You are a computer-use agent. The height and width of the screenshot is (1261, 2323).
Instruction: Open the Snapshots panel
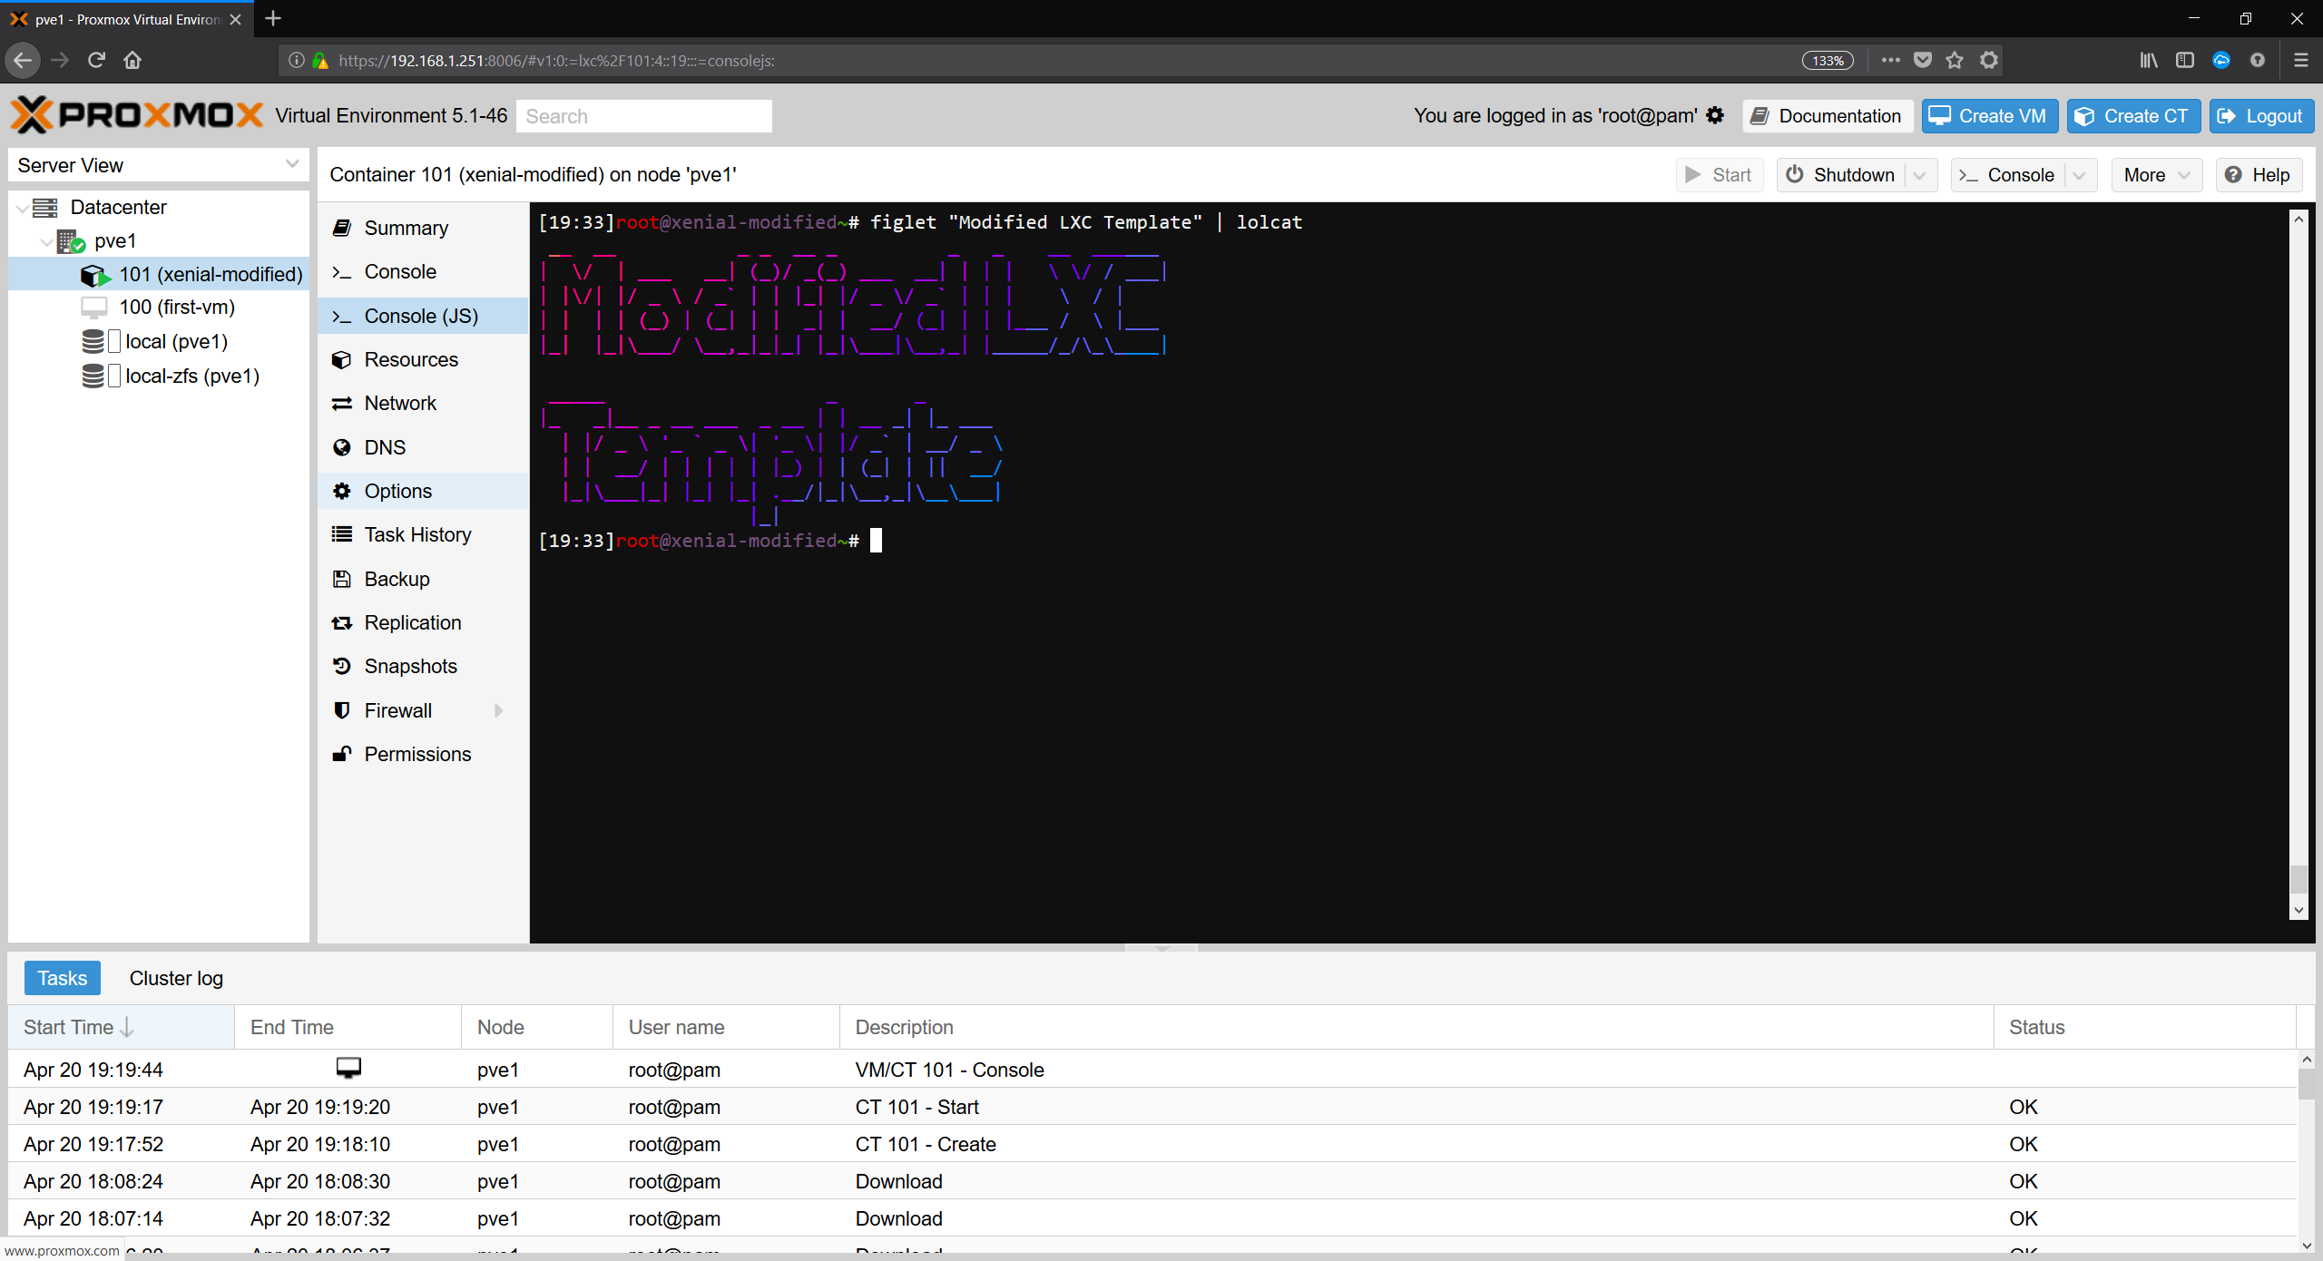[x=410, y=666]
